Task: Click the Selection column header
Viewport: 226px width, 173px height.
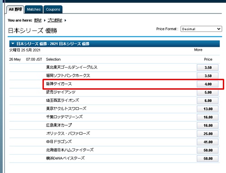Action: point(53,59)
